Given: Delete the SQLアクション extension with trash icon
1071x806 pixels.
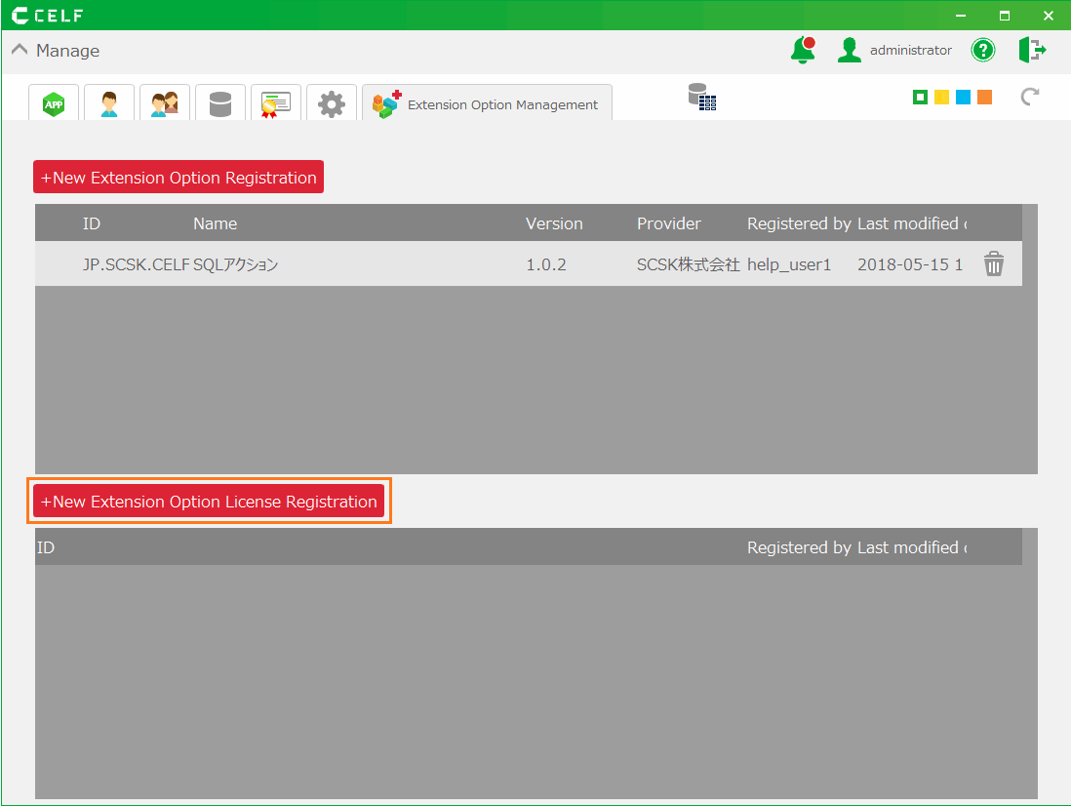Looking at the screenshot, I should 993,264.
